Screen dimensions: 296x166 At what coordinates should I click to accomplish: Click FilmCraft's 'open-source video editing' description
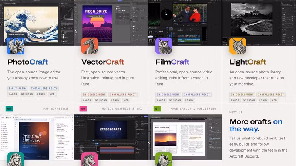[x=184, y=78]
